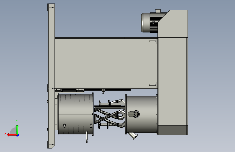This screenshot has height=152, width=235.
Task: Select the dark base of the column
Action: [173, 130]
